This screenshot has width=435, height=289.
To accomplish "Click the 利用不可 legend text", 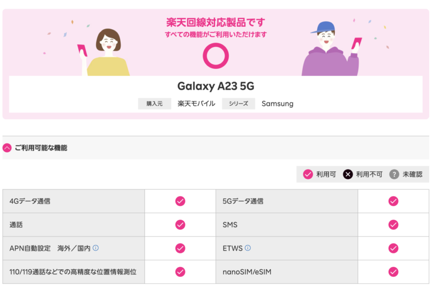I will 369,174.
